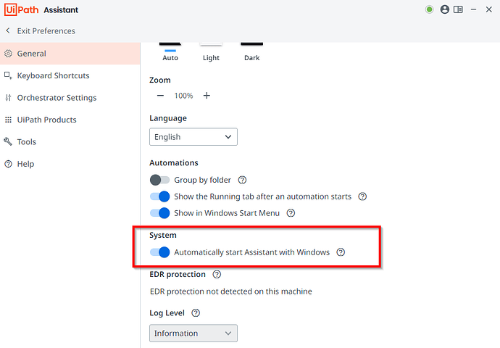Toggle the side panel layout icon
The width and height of the screenshot is (500, 348).
458,9
